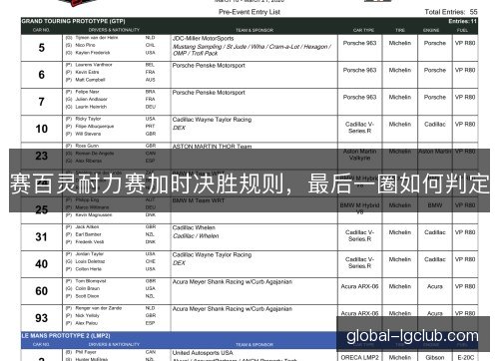This screenshot has width=499, height=361.
Task: Click driver name 'Ricky Taylor'
Action: [88, 119]
